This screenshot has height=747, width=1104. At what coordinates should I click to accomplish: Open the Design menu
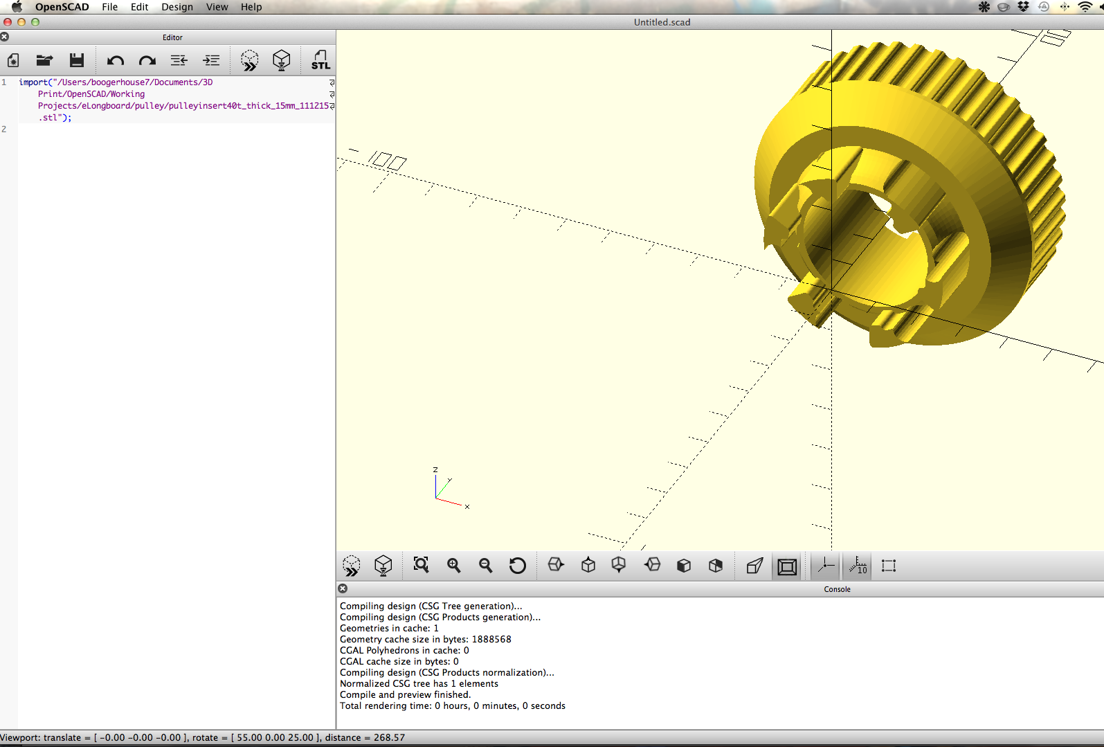click(x=177, y=7)
